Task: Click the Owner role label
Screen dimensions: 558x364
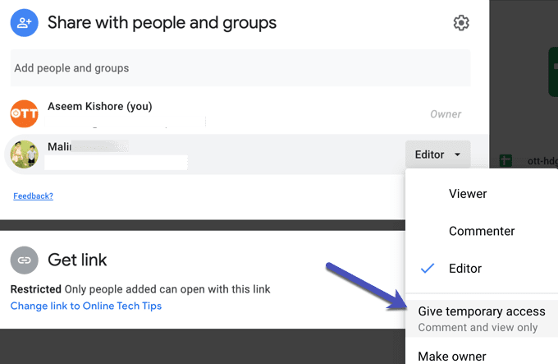Action: point(446,114)
